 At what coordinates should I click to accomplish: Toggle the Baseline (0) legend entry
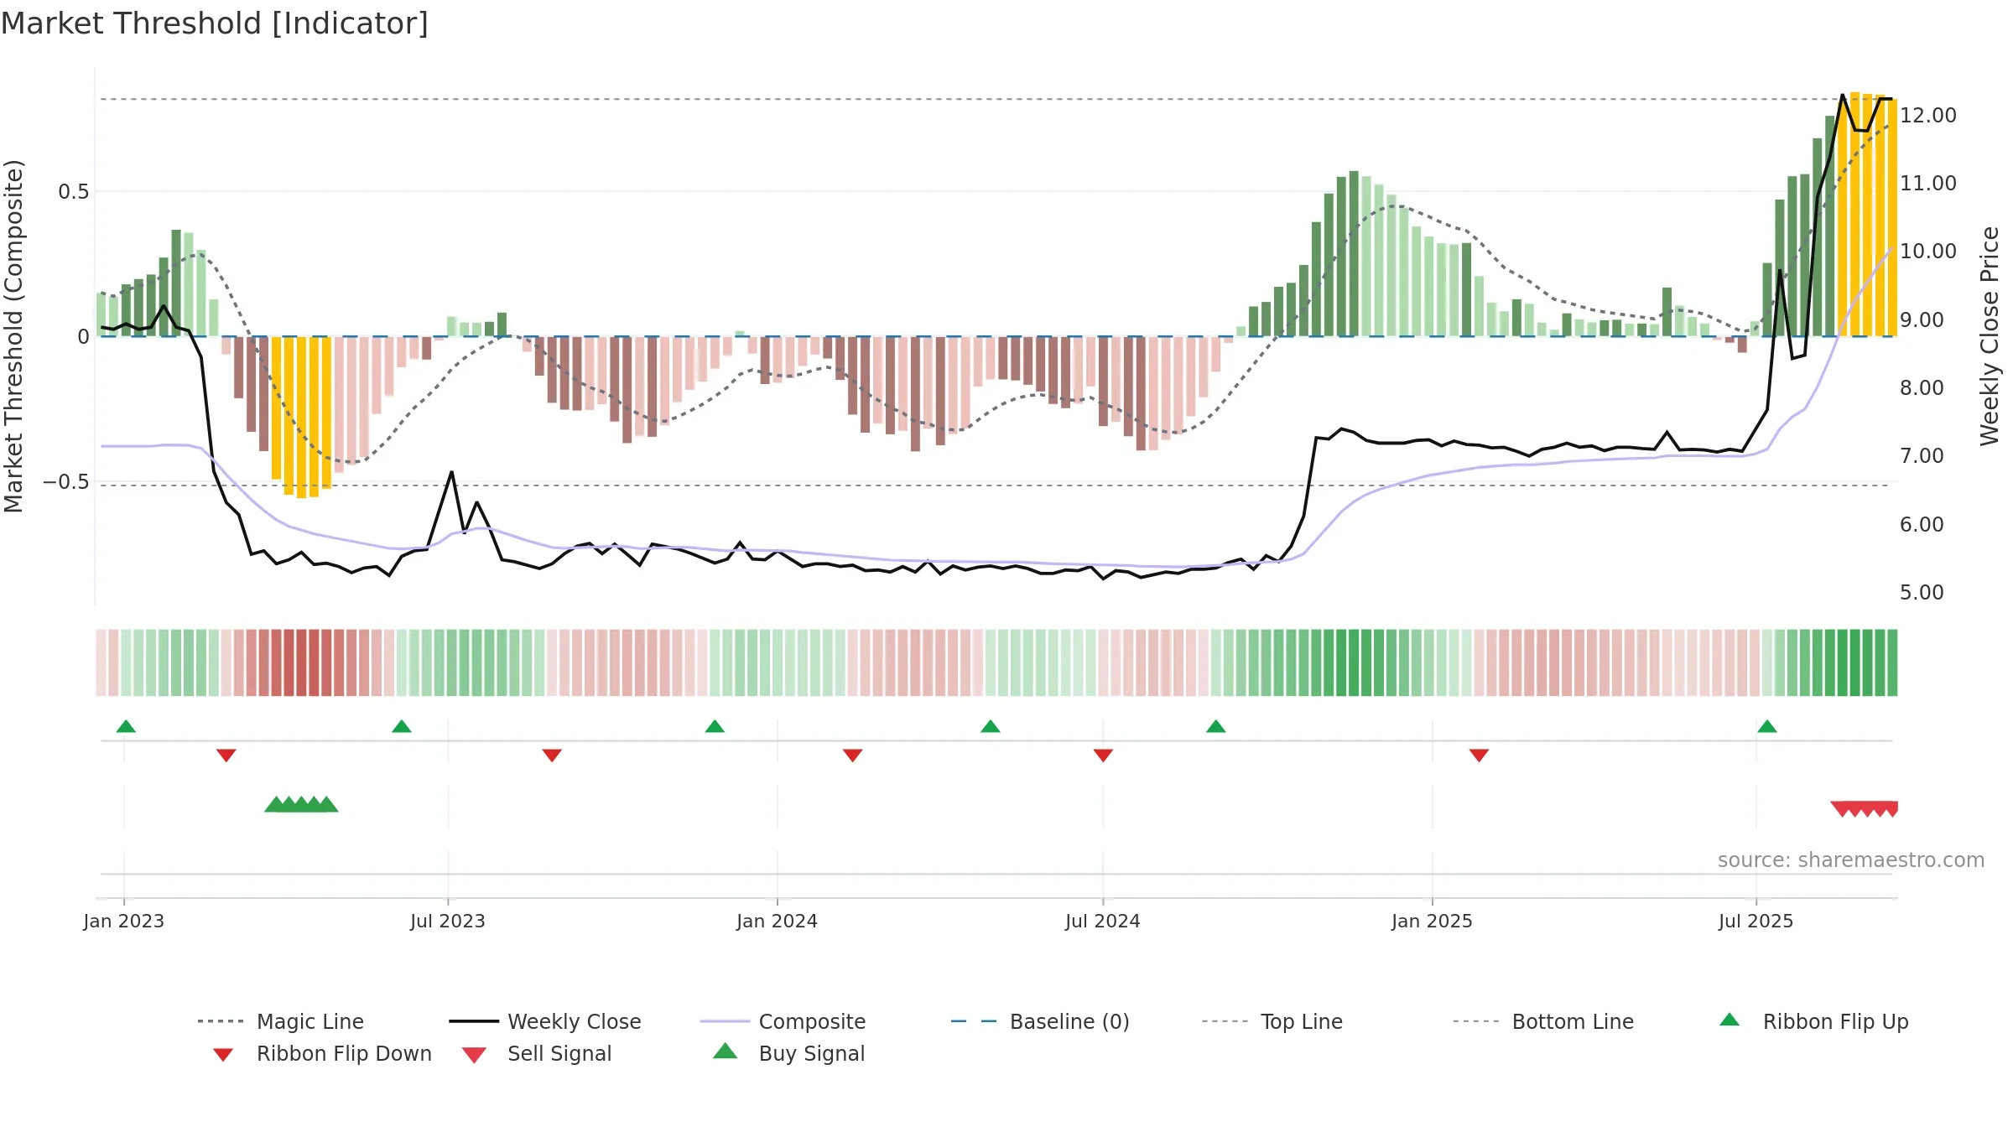pos(1040,1021)
